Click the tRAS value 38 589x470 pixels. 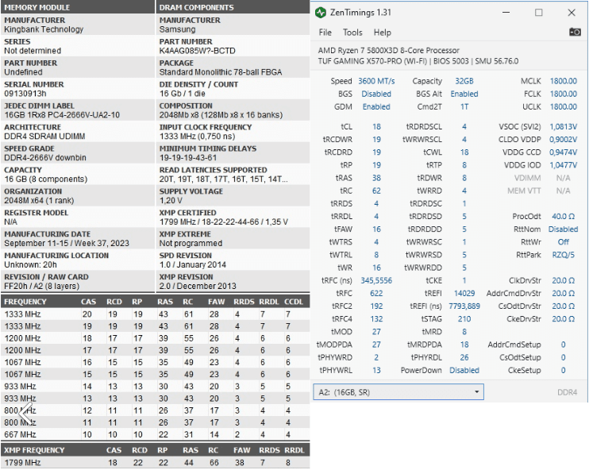[376, 178]
